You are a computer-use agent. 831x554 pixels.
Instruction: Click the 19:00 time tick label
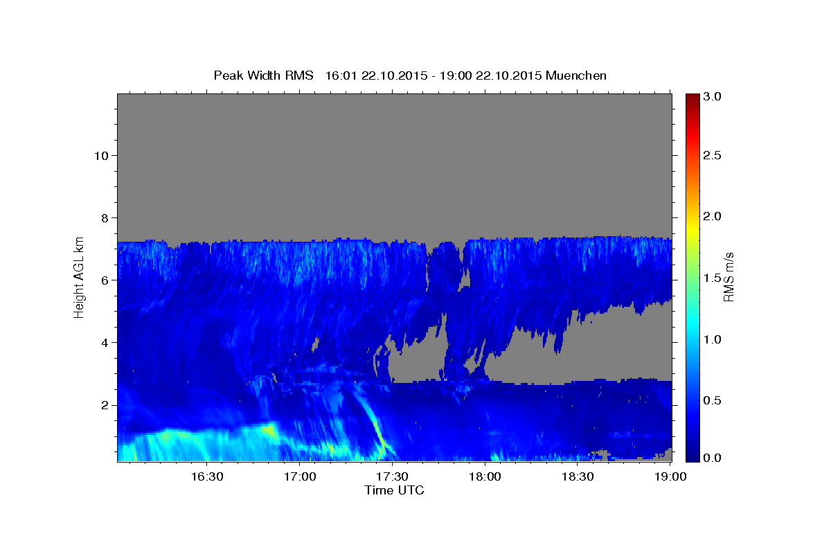point(670,477)
